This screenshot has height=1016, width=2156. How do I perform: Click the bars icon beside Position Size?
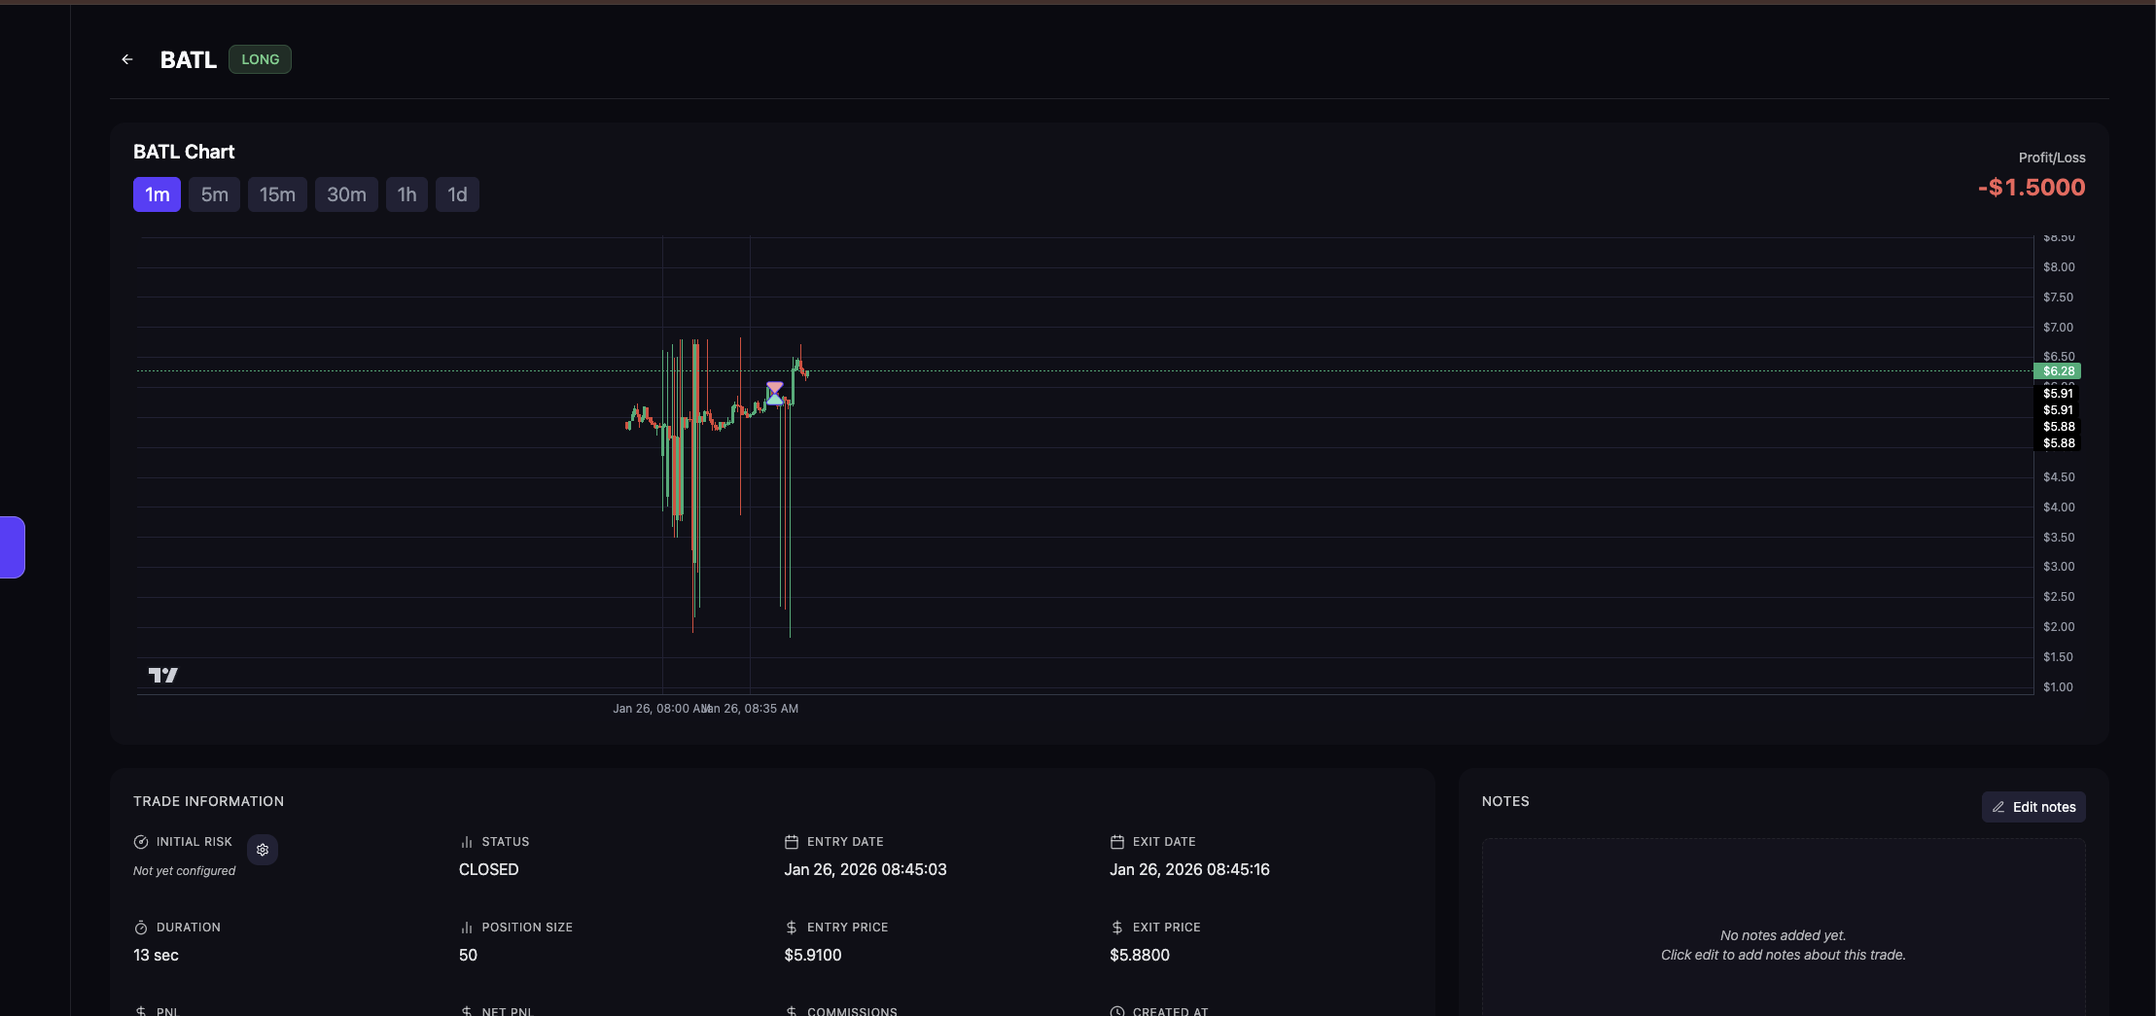pyautogui.click(x=467, y=928)
